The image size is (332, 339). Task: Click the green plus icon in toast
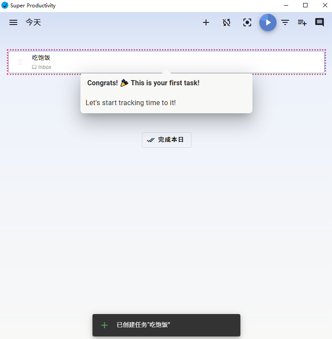point(105,325)
